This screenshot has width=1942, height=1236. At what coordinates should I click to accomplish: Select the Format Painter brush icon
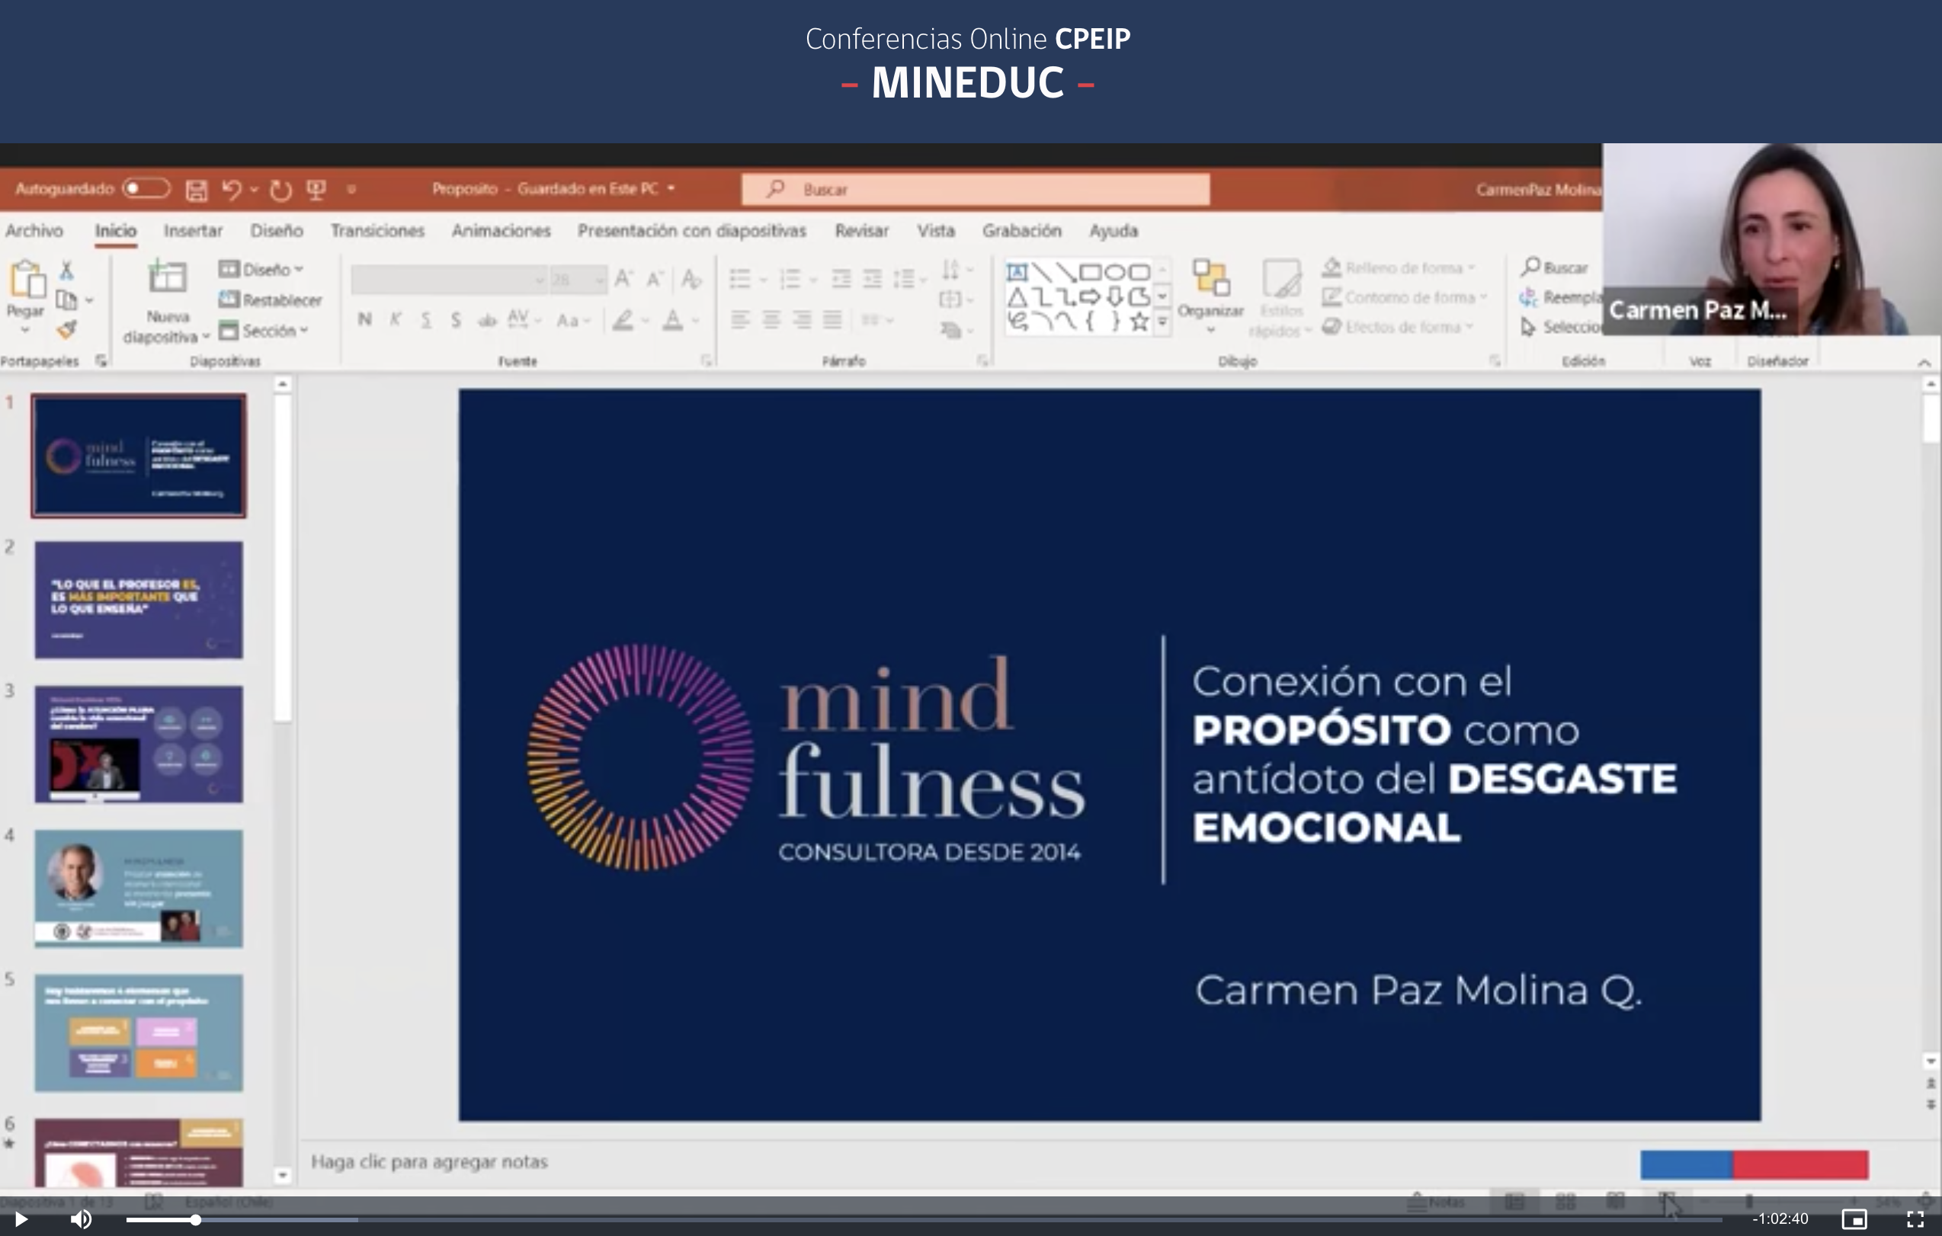pos(67,329)
